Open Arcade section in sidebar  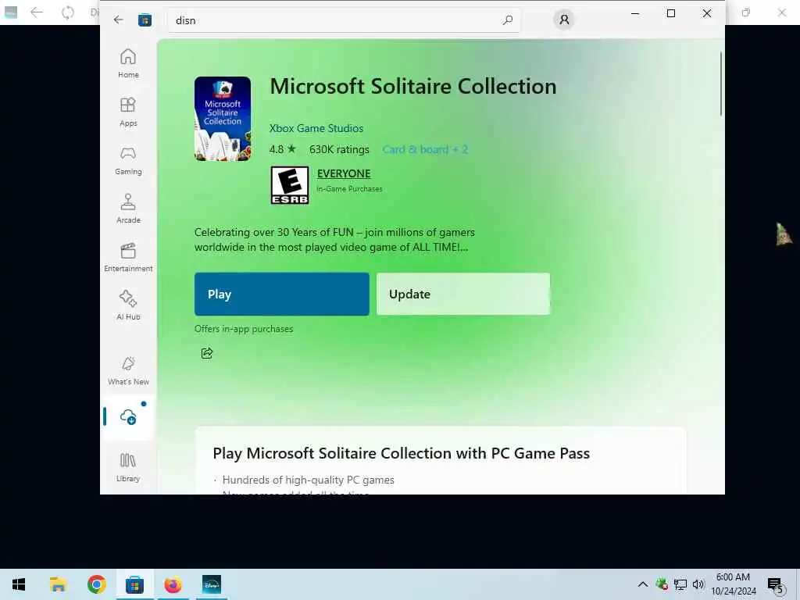click(128, 209)
